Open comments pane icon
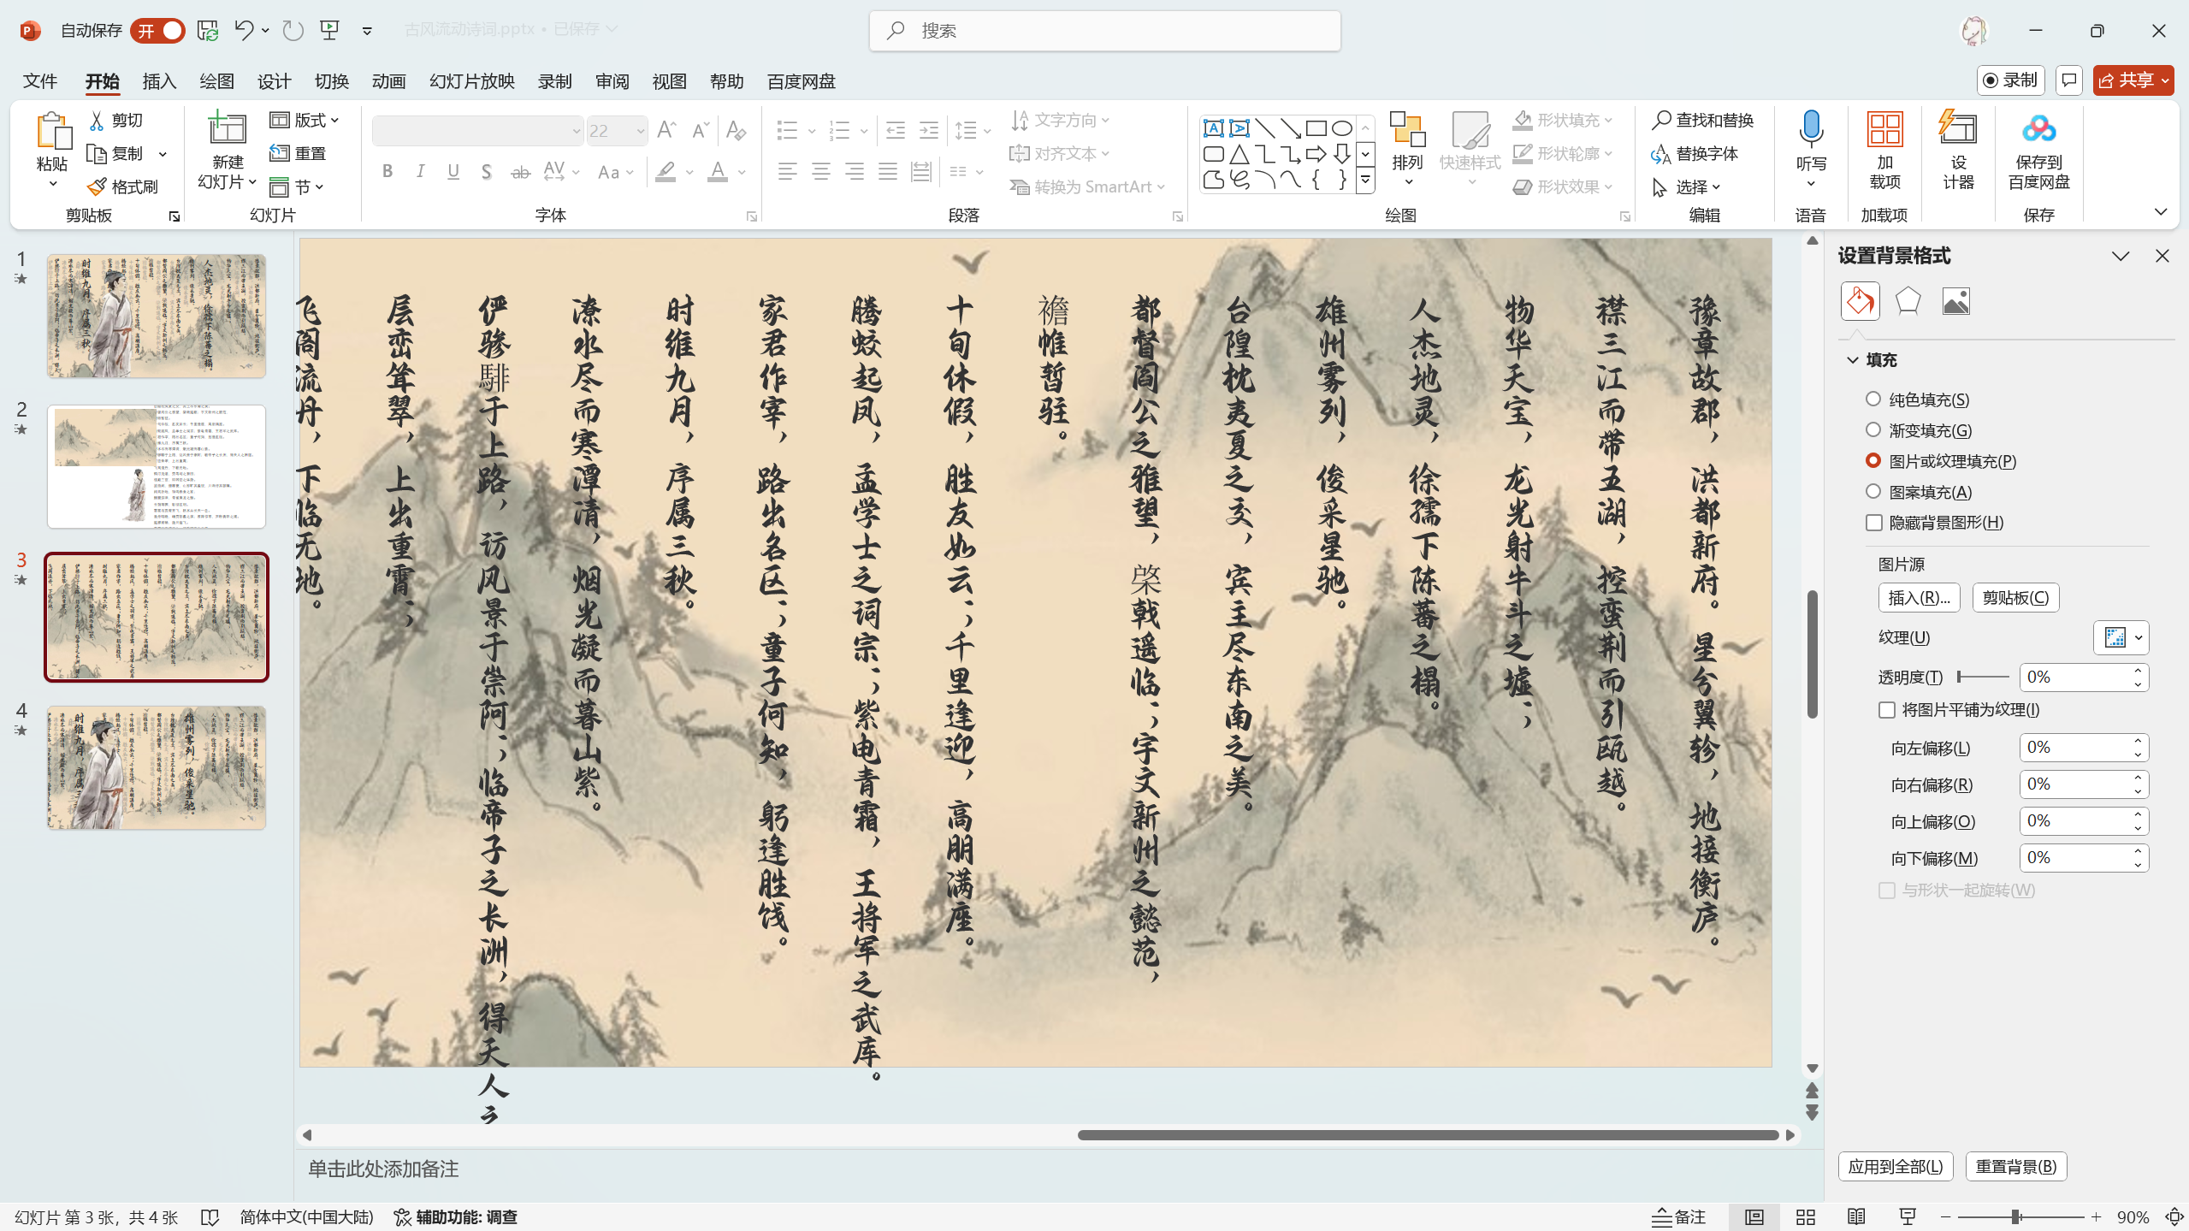This screenshot has width=2189, height=1231. (2068, 80)
